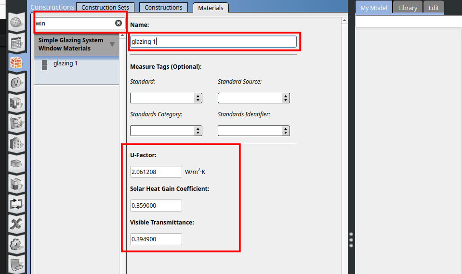Open the Standards Identifier dropdown
Image resolution: width=462 pixels, height=274 pixels.
tap(254, 131)
